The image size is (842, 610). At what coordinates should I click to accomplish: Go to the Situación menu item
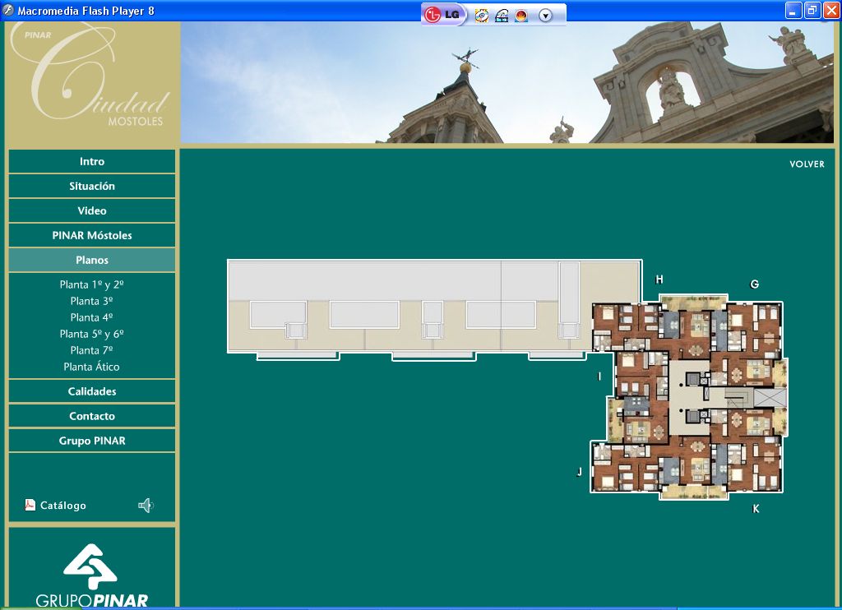click(92, 187)
